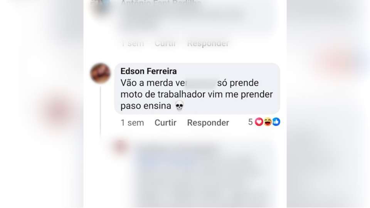
Task: Open the blurred reply beneath Edson's comment
Action: click(203, 174)
